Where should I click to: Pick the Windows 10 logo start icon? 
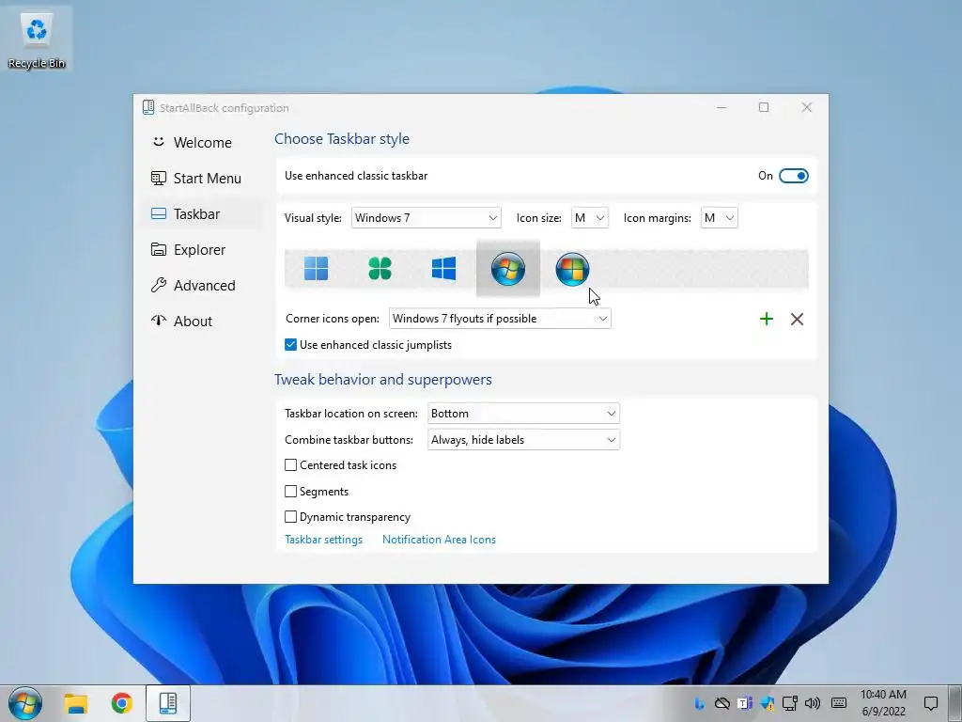[x=443, y=268]
